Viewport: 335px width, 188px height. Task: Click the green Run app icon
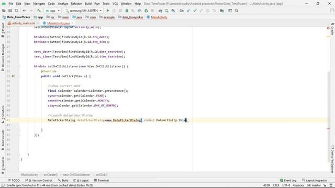pyautogui.click(x=108, y=10)
